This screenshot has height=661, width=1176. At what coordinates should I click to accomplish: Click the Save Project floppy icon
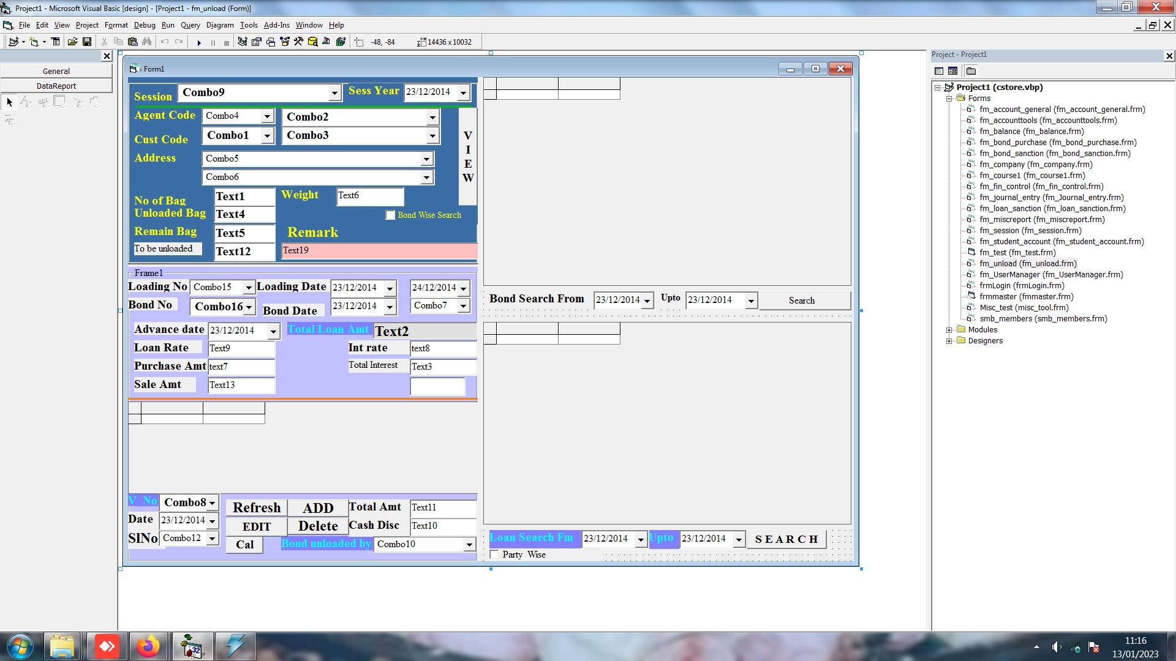(87, 42)
